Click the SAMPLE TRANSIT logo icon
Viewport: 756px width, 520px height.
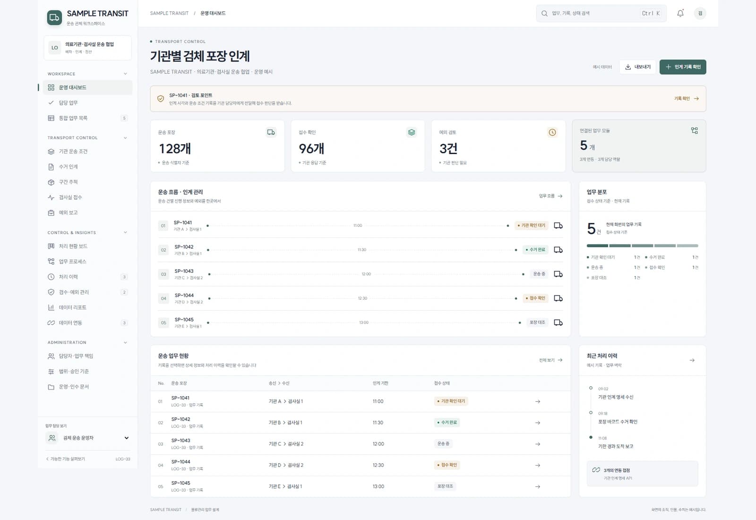(54, 17)
